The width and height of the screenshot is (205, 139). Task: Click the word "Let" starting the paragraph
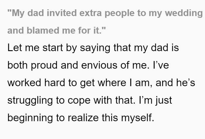tap(15, 48)
